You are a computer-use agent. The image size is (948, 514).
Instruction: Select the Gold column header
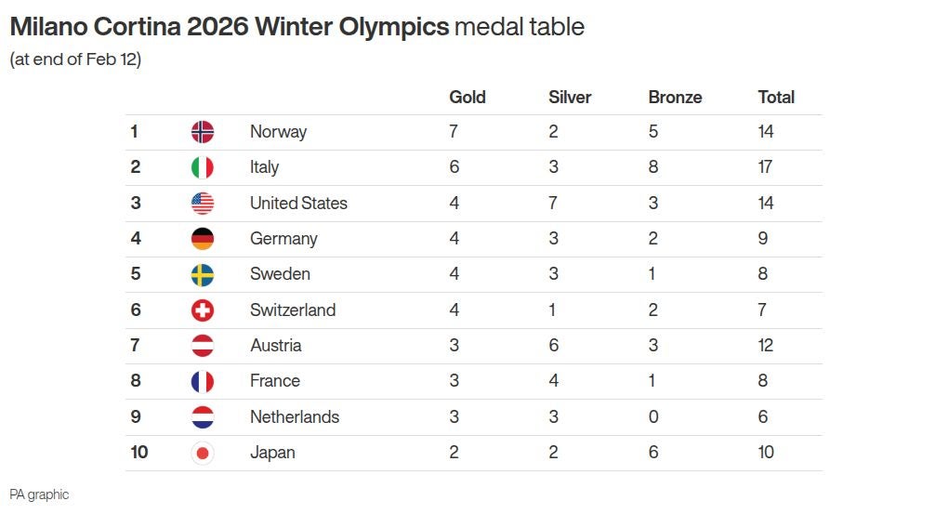tap(467, 97)
